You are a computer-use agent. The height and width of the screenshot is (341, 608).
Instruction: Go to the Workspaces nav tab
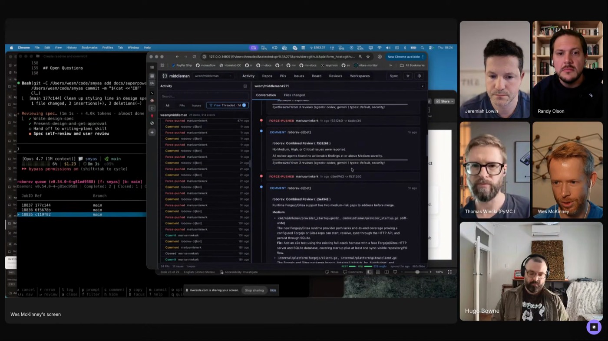360,76
